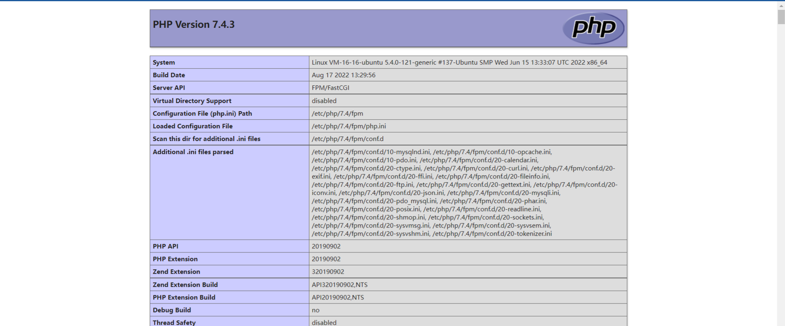Image resolution: width=785 pixels, height=326 pixels.
Task: Select the PHP Extension value 20190902
Action: point(326,259)
